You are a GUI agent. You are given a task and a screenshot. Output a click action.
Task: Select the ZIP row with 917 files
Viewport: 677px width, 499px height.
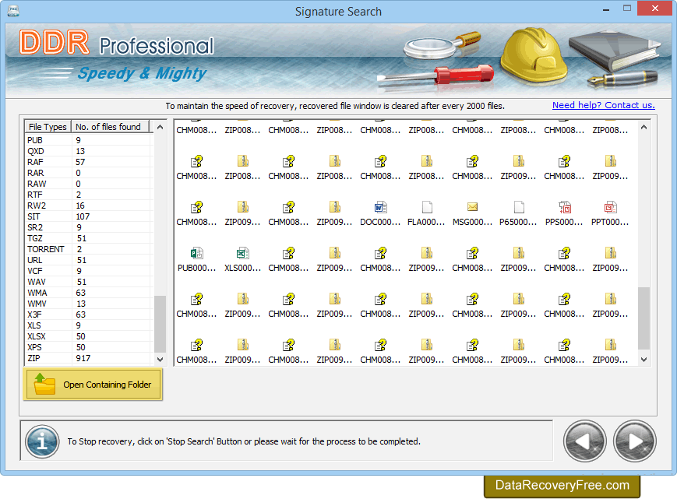pyautogui.click(x=89, y=358)
